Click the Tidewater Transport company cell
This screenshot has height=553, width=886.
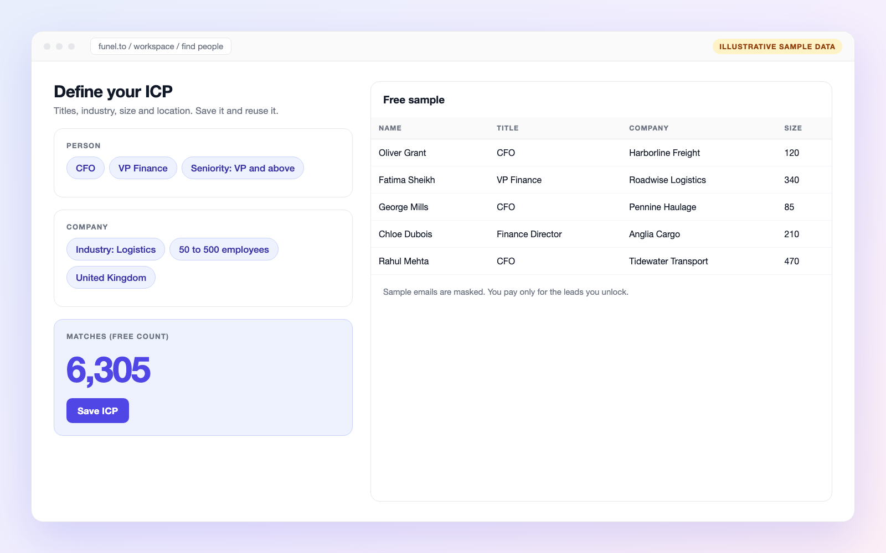coord(668,261)
